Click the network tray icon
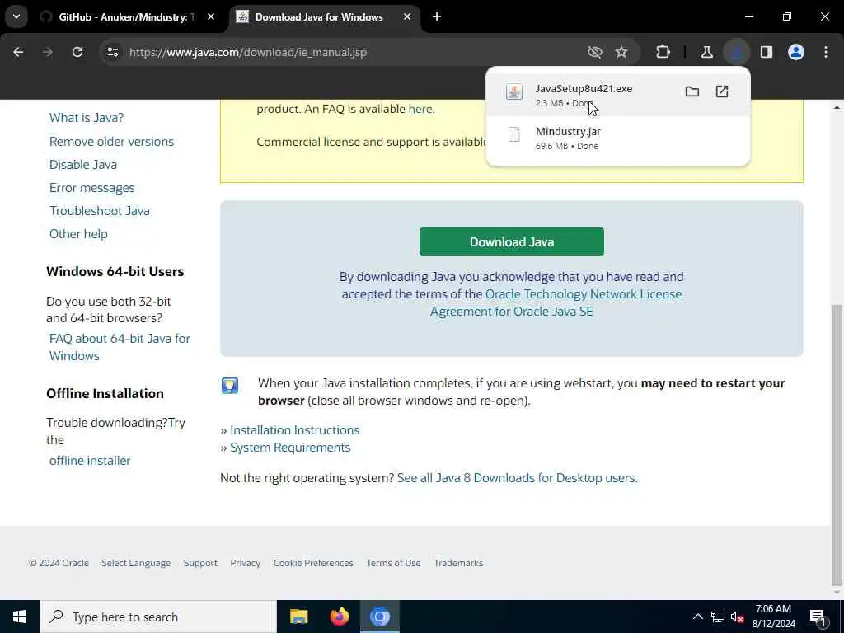 718,617
